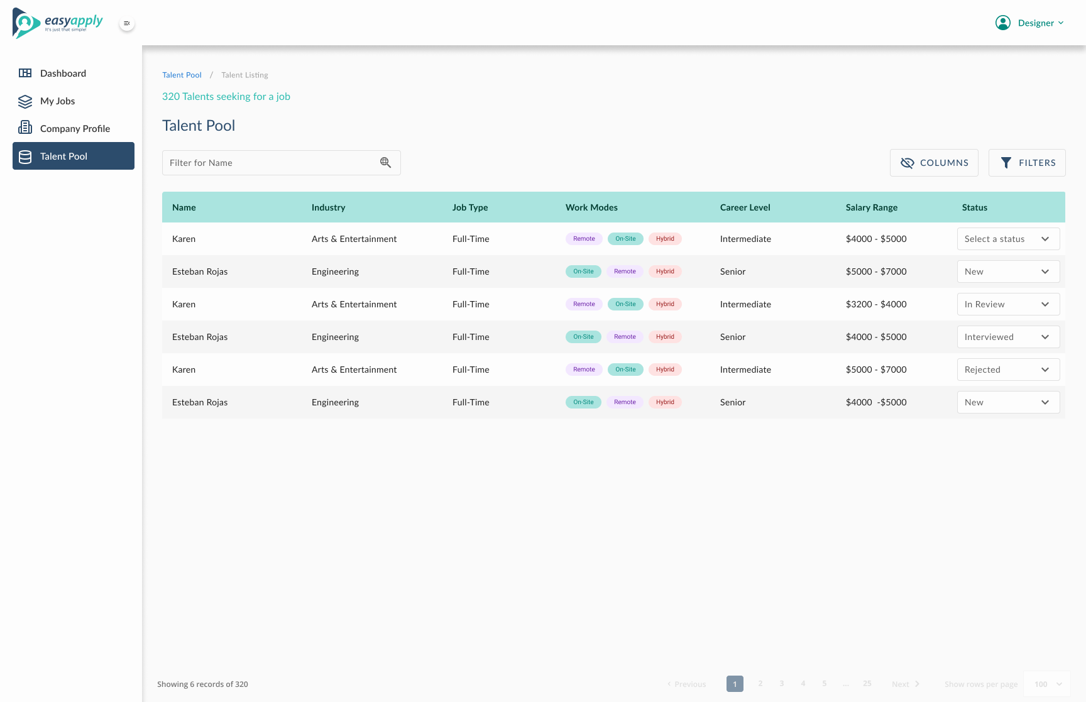The image size is (1086, 702).
Task: Click the Company Profile building icon
Action: click(25, 128)
